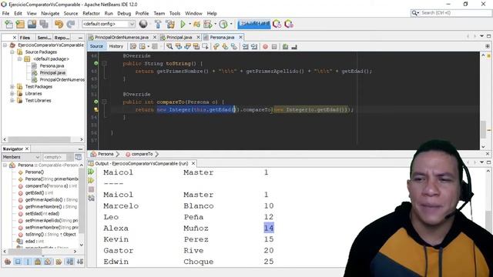Select compareTo(Persona o) in Navigator
The width and height of the screenshot is (493, 277).
tap(51, 186)
